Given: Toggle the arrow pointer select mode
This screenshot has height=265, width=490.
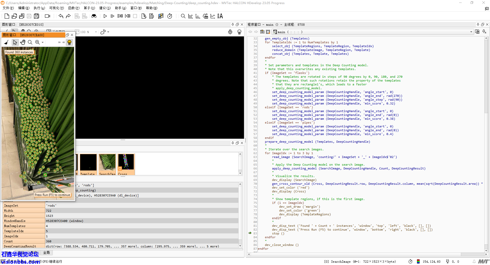Looking at the screenshot, I should [15, 42].
